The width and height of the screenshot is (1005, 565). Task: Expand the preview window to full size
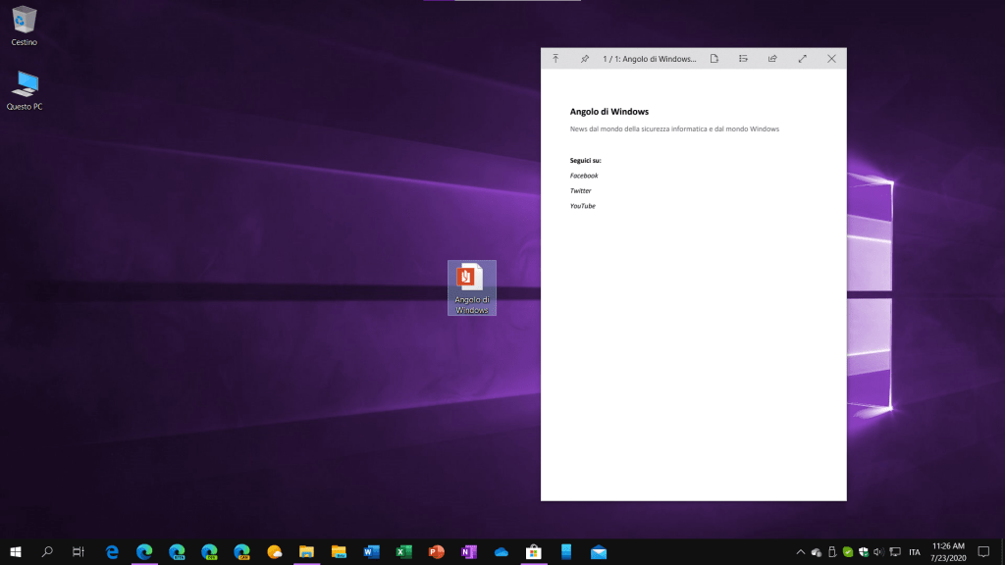pos(802,59)
